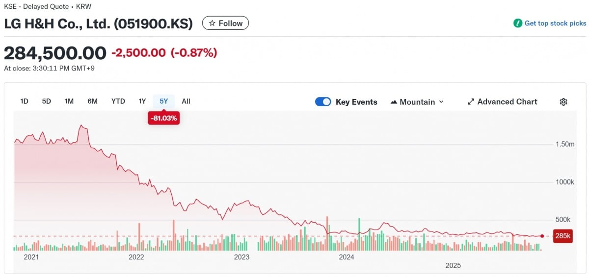The width and height of the screenshot is (589, 277).
Task: Open the Mountain chart type dropdown
Action: click(417, 102)
